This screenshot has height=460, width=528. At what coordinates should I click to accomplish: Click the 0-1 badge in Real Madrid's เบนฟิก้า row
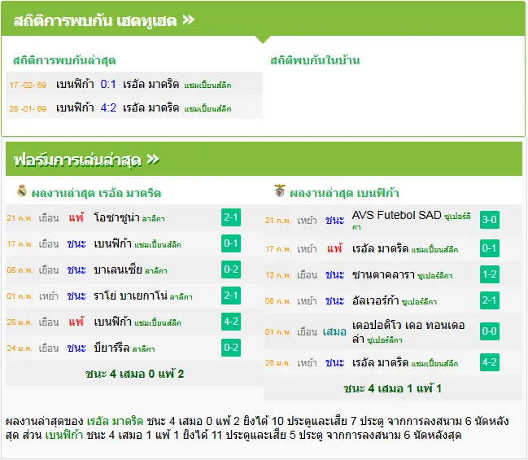[x=231, y=243]
